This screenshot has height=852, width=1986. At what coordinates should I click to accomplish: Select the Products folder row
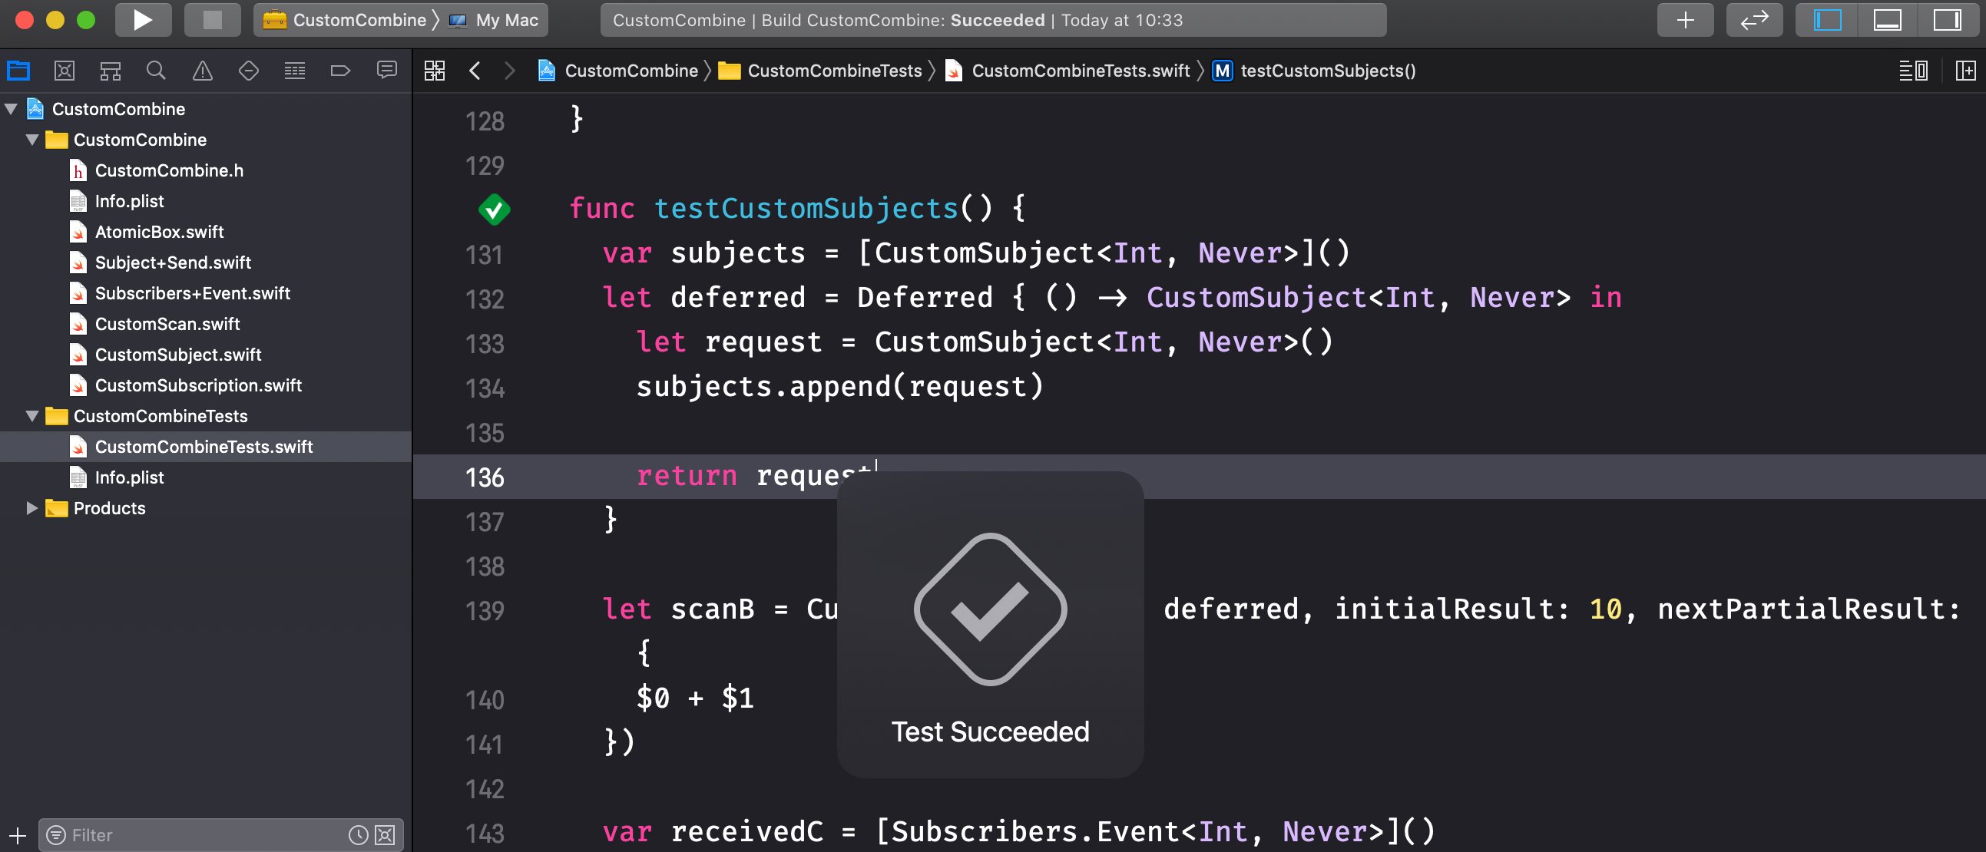pyautogui.click(x=205, y=508)
